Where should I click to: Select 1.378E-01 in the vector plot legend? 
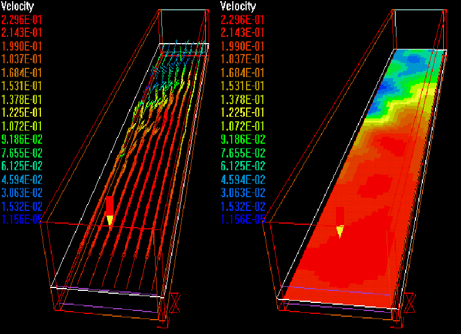[x=21, y=99]
